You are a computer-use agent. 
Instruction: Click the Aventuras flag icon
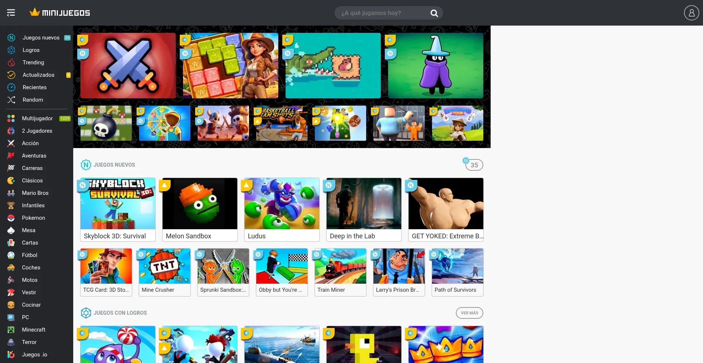click(11, 156)
